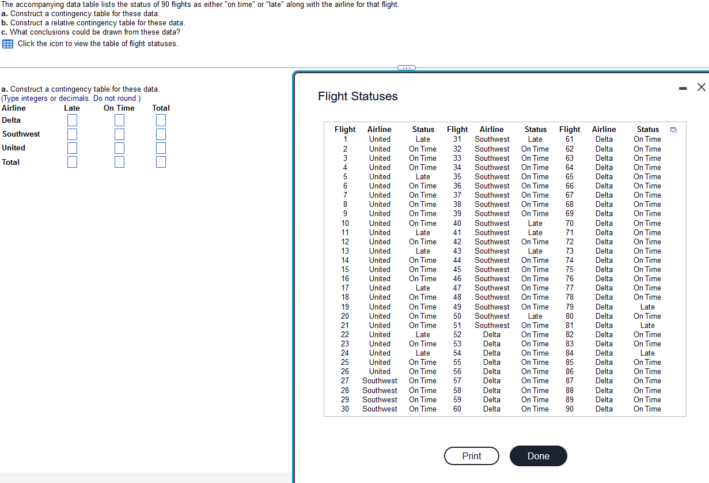709x483 pixels.
Task: Select the Delta Total input box
Action: click(x=161, y=120)
